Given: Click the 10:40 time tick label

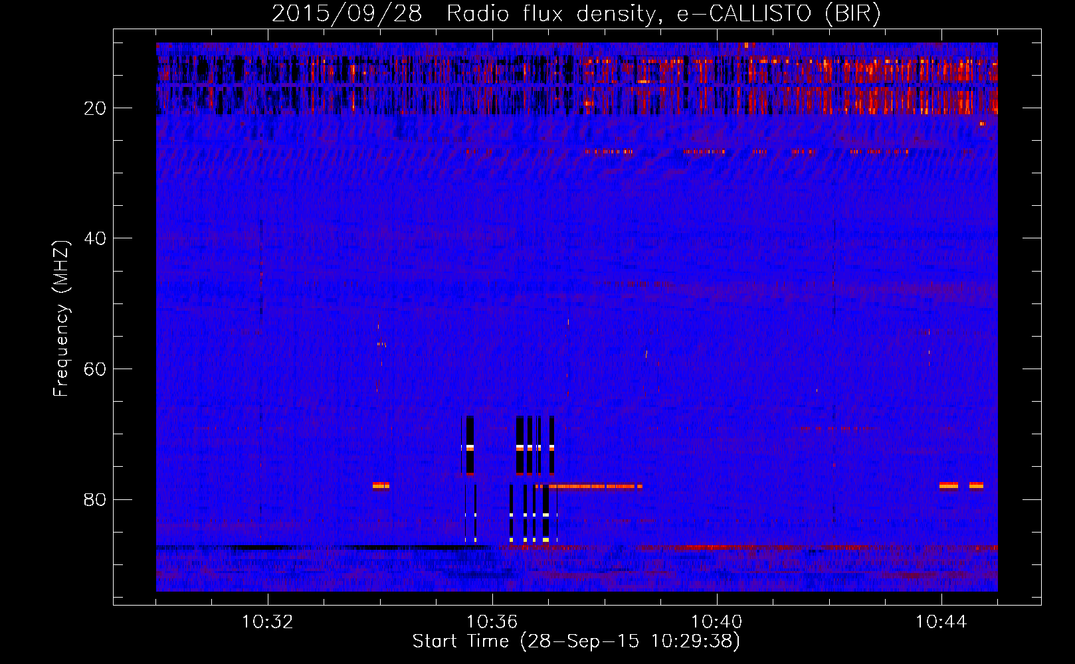Looking at the screenshot, I should 716,622.
